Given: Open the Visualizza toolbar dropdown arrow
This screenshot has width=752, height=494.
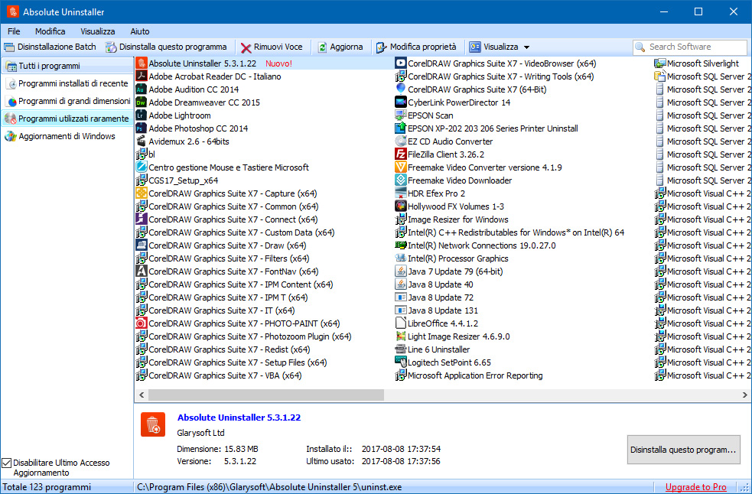Looking at the screenshot, I should click(x=526, y=47).
